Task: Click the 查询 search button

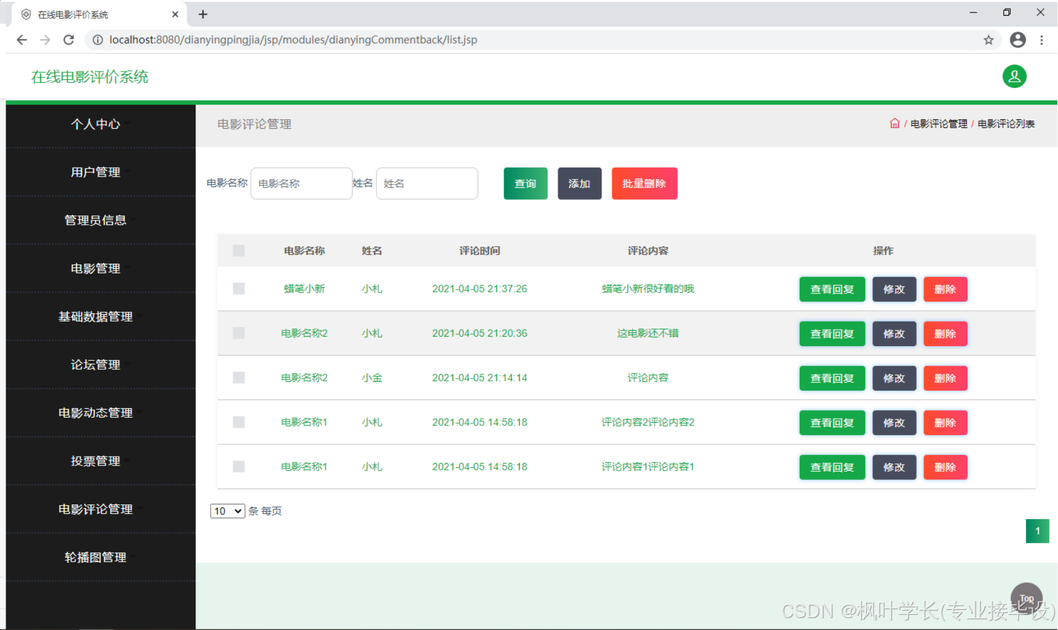Action: pyautogui.click(x=526, y=183)
